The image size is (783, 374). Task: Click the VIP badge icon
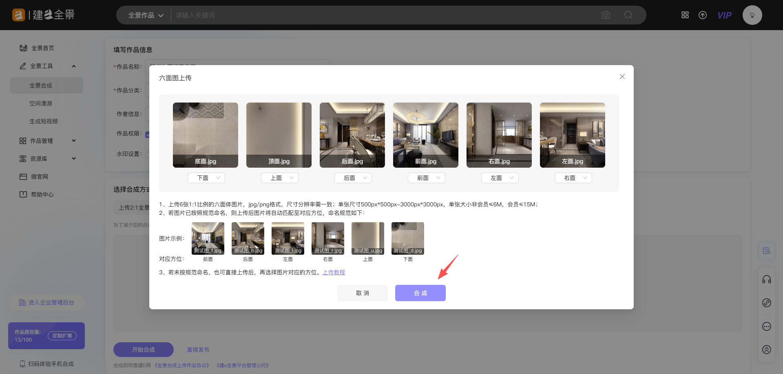[x=724, y=15]
